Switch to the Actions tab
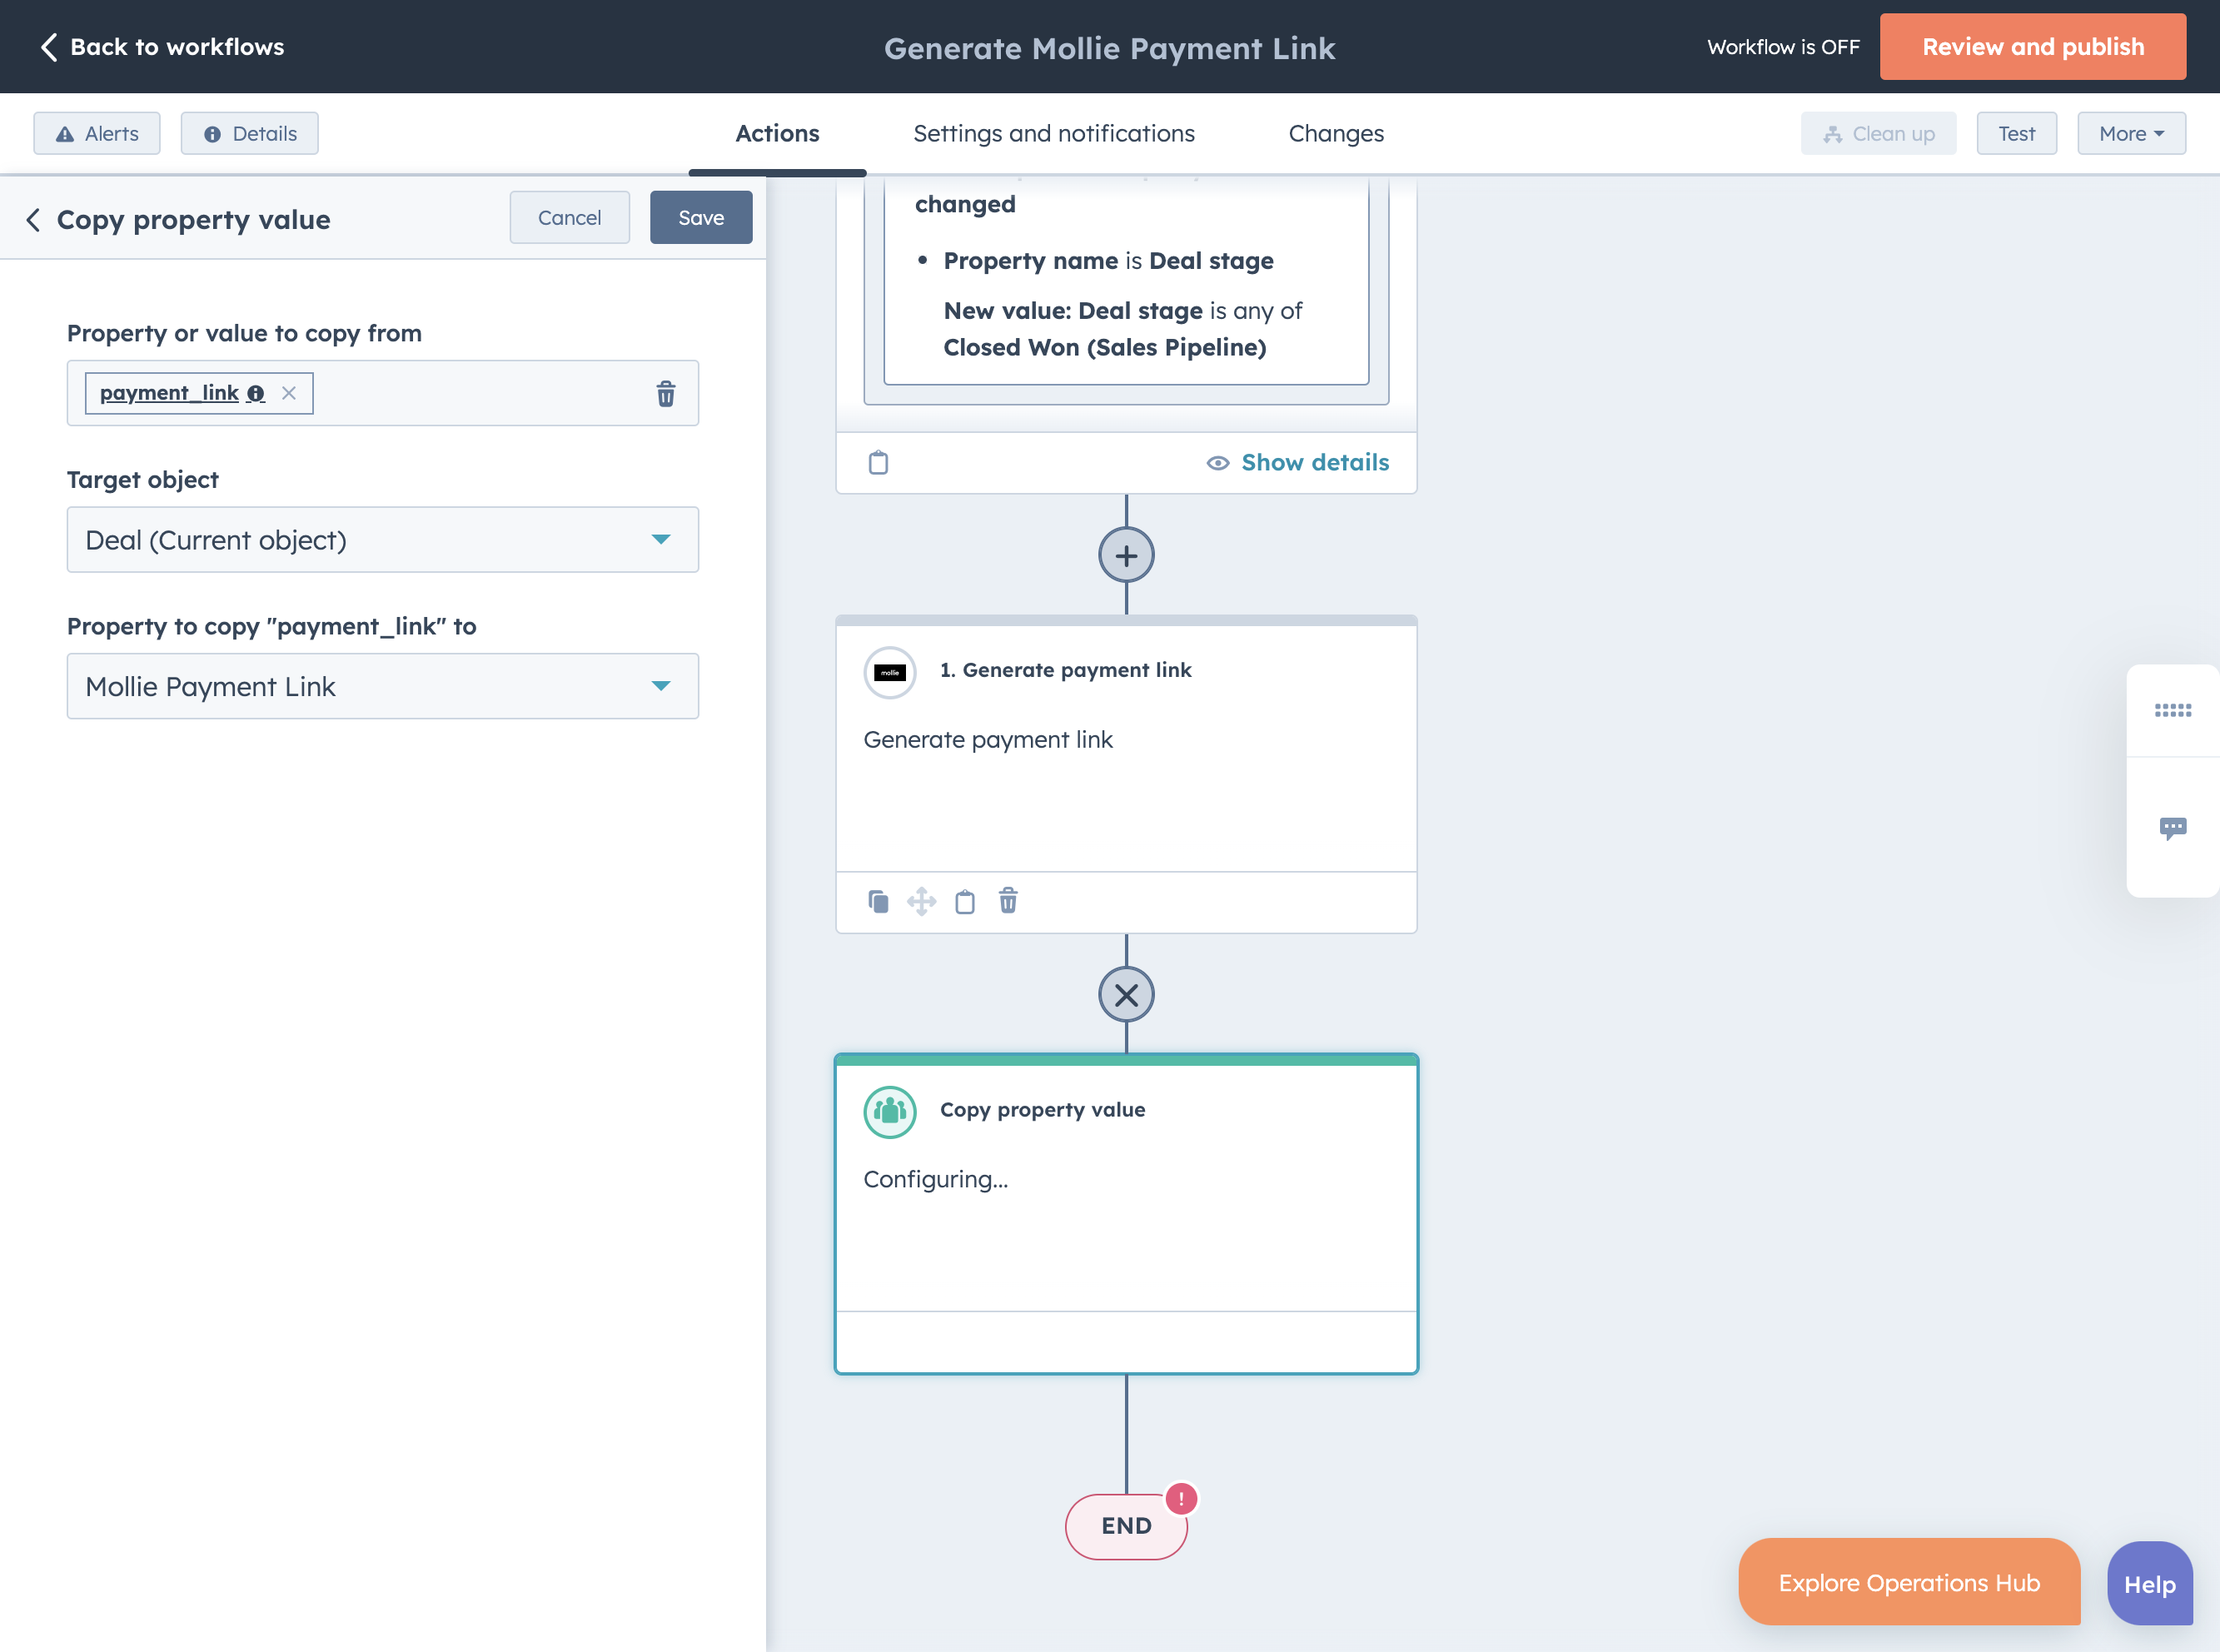 pyautogui.click(x=777, y=134)
